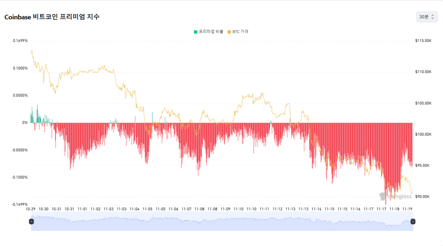Click the right handle of the range slider
Screen dimensions: 443x246
(x=413, y=221)
